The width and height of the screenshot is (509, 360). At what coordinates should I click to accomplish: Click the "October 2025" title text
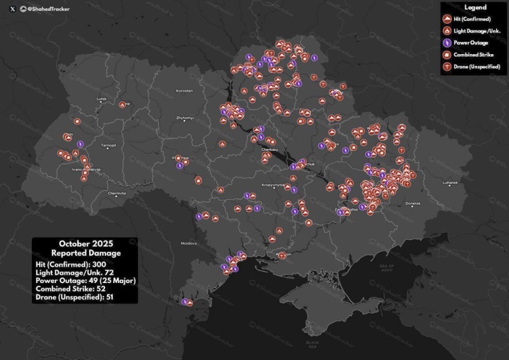point(86,244)
